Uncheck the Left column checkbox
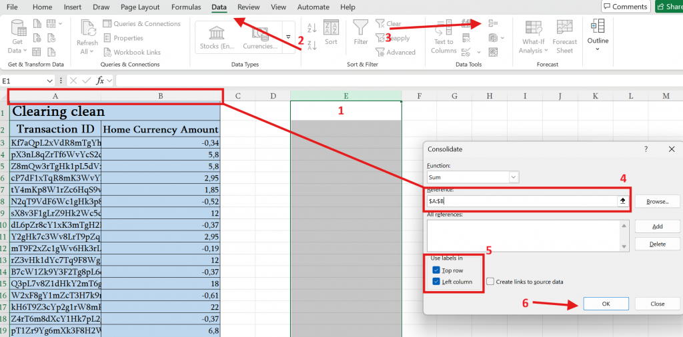683x337 pixels. coord(436,282)
